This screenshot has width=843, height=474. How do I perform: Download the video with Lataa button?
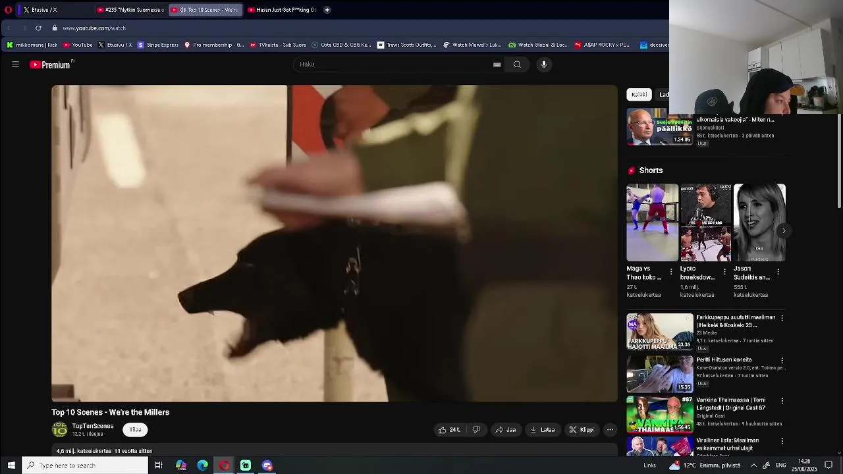click(x=543, y=430)
